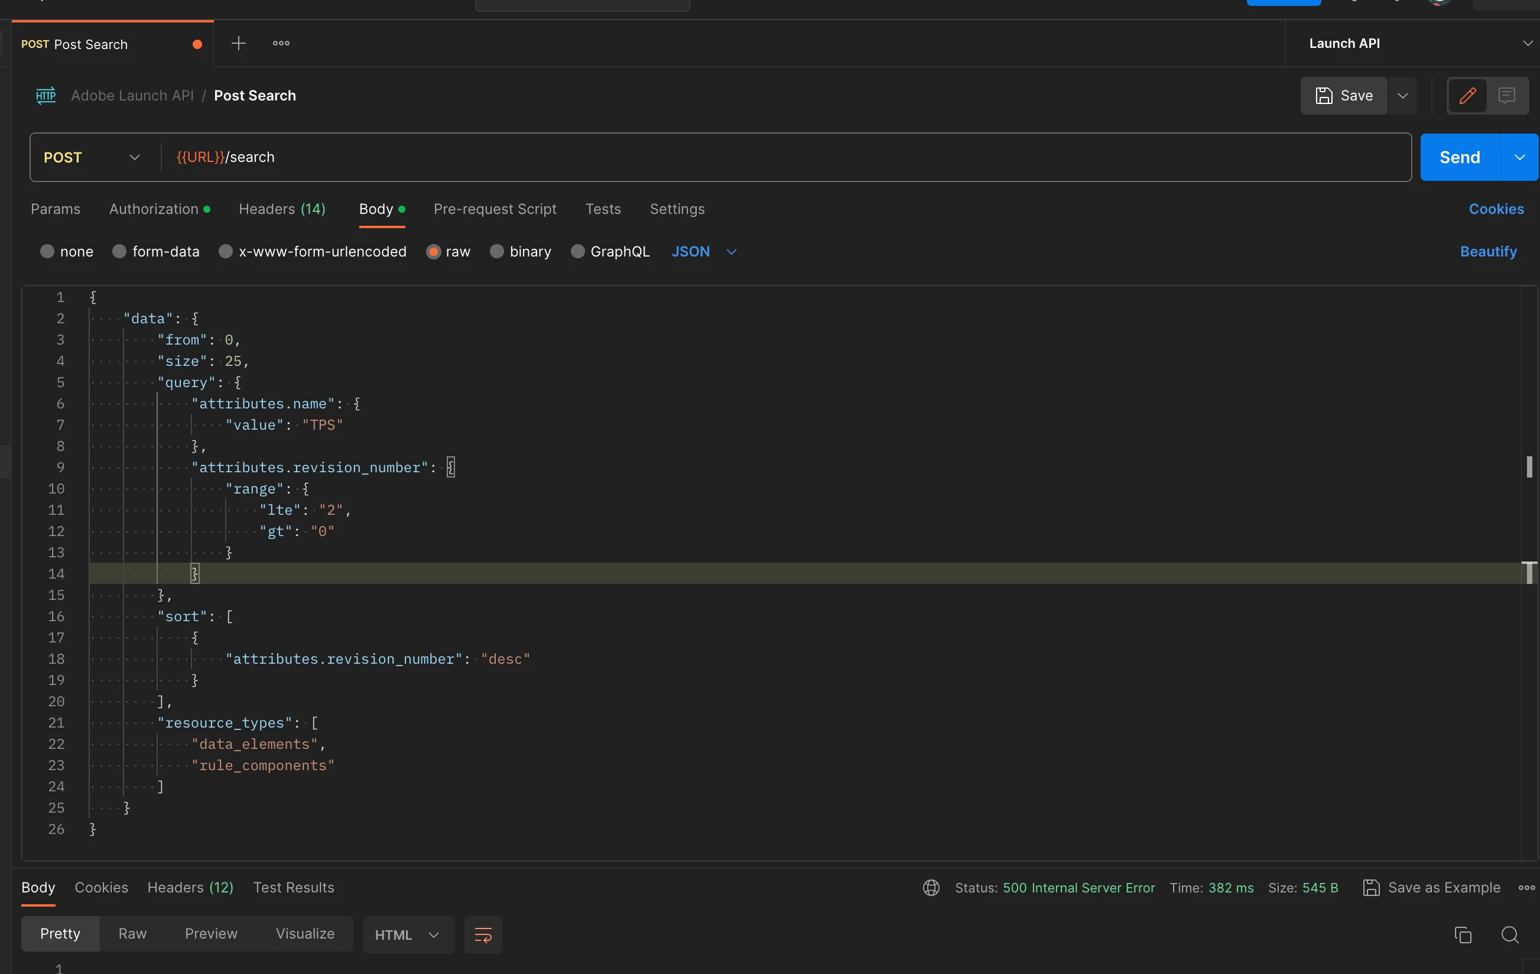Image resolution: width=1540 pixels, height=974 pixels.
Task: Select the form-data body radio option
Action: click(x=119, y=251)
